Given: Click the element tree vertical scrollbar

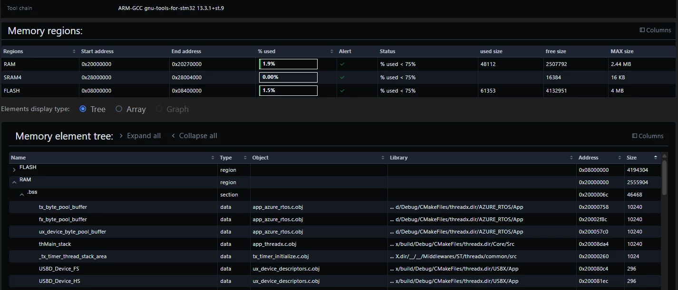Looking at the screenshot, I should 664,177.
